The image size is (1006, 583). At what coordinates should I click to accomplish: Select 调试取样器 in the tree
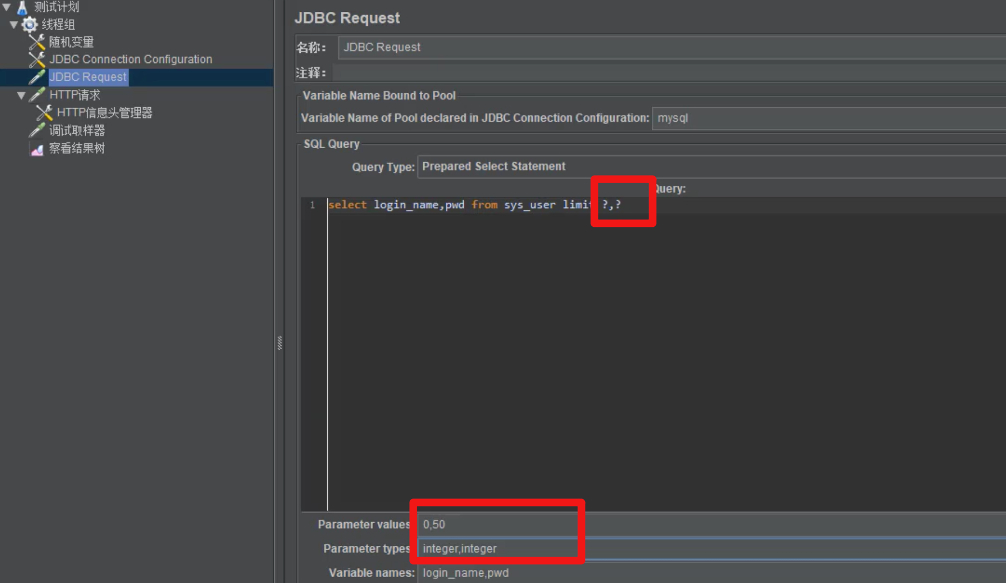pos(77,130)
